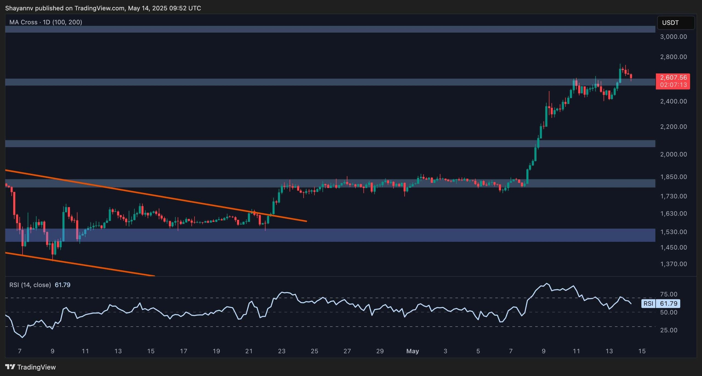This screenshot has width=702, height=376.
Task: Open the USDT currency selector
Action: (675, 23)
